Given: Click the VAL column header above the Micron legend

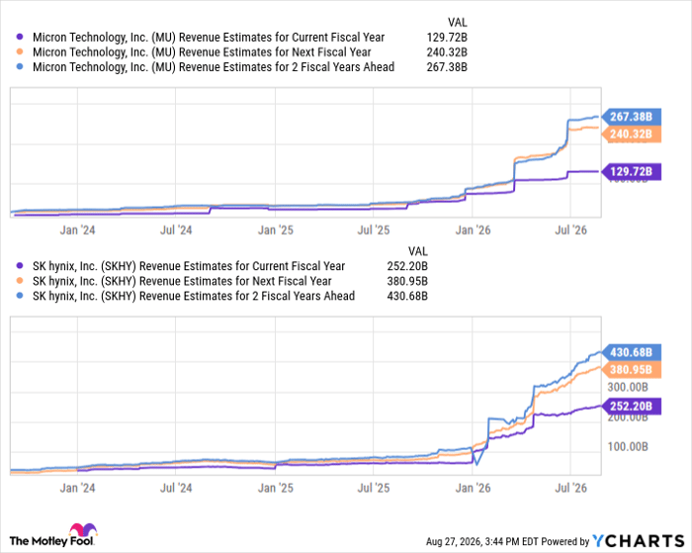Looking at the screenshot, I should 457,23.
